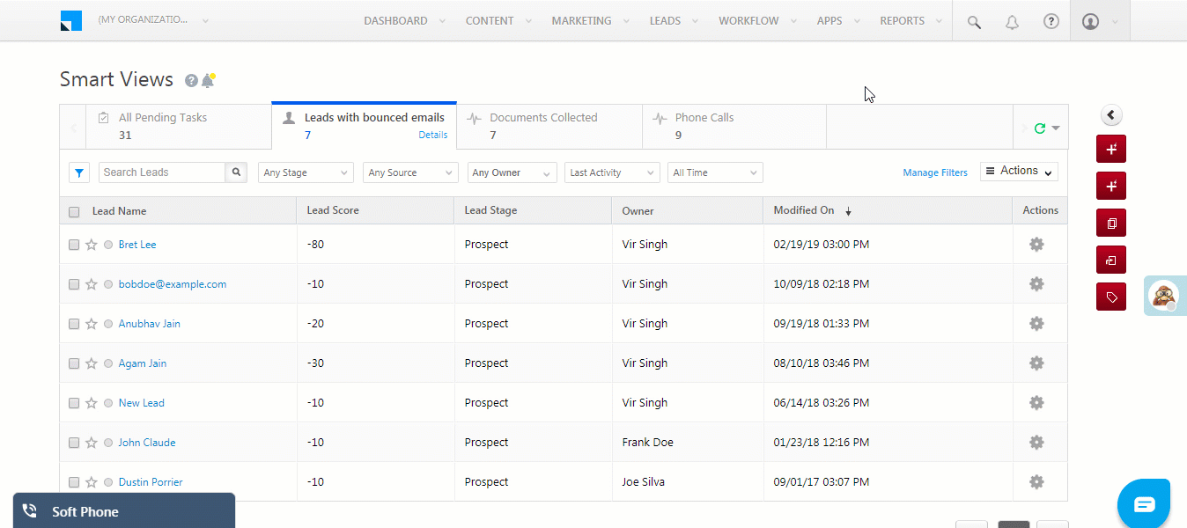Expand the arrow next to refresh icon

coord(1056,128)
